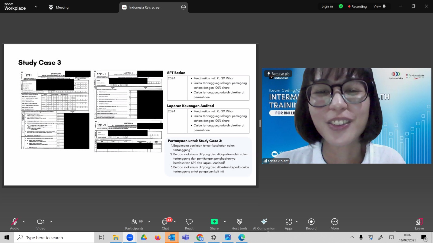
Task: Open the Apps icon
Action: click(289, 222)
